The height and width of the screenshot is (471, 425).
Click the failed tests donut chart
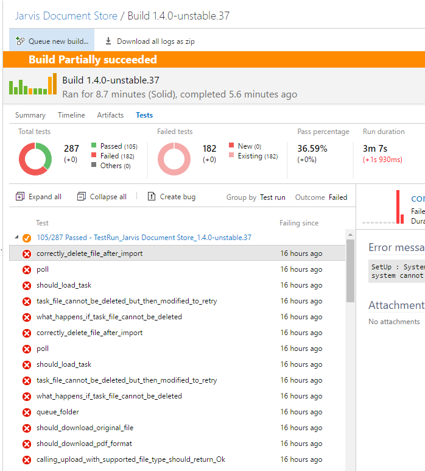tap(174, 159)
